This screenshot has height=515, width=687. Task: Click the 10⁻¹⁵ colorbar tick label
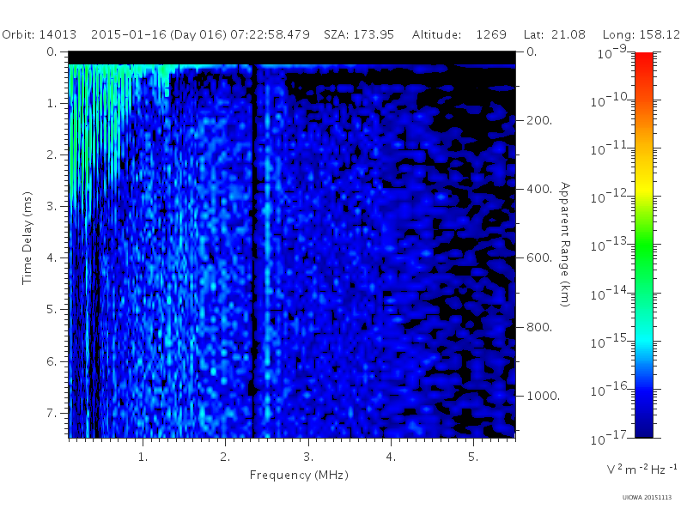pyautogui.click(x=611, y=341)
